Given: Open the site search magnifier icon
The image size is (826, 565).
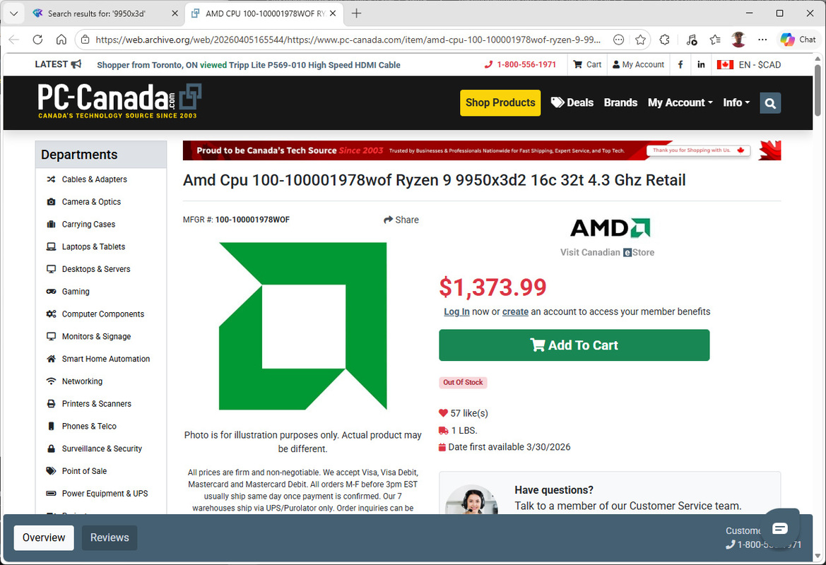Looking at the screenshot, I should [769, 102].
